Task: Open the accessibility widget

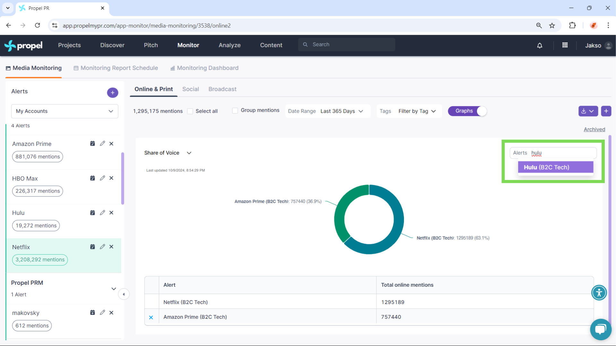Action: (599, 292)
